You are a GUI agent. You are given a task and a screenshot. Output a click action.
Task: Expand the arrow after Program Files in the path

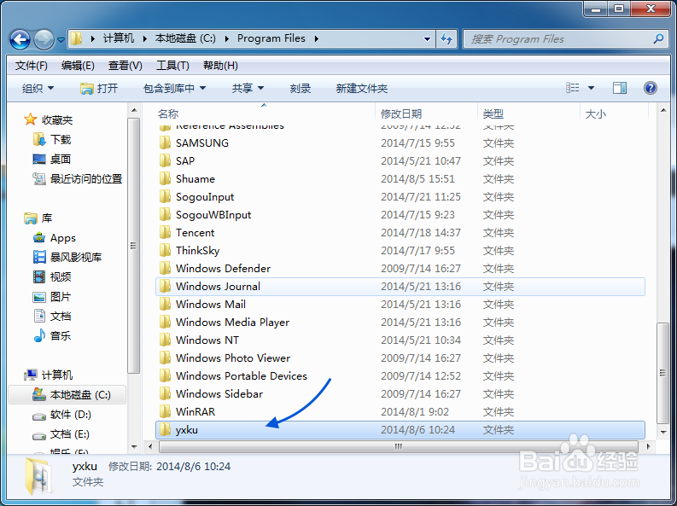click(317, 38)
